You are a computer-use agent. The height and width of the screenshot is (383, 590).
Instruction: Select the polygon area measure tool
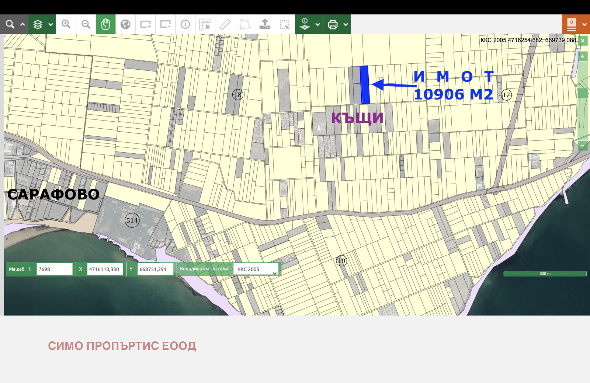245,24
